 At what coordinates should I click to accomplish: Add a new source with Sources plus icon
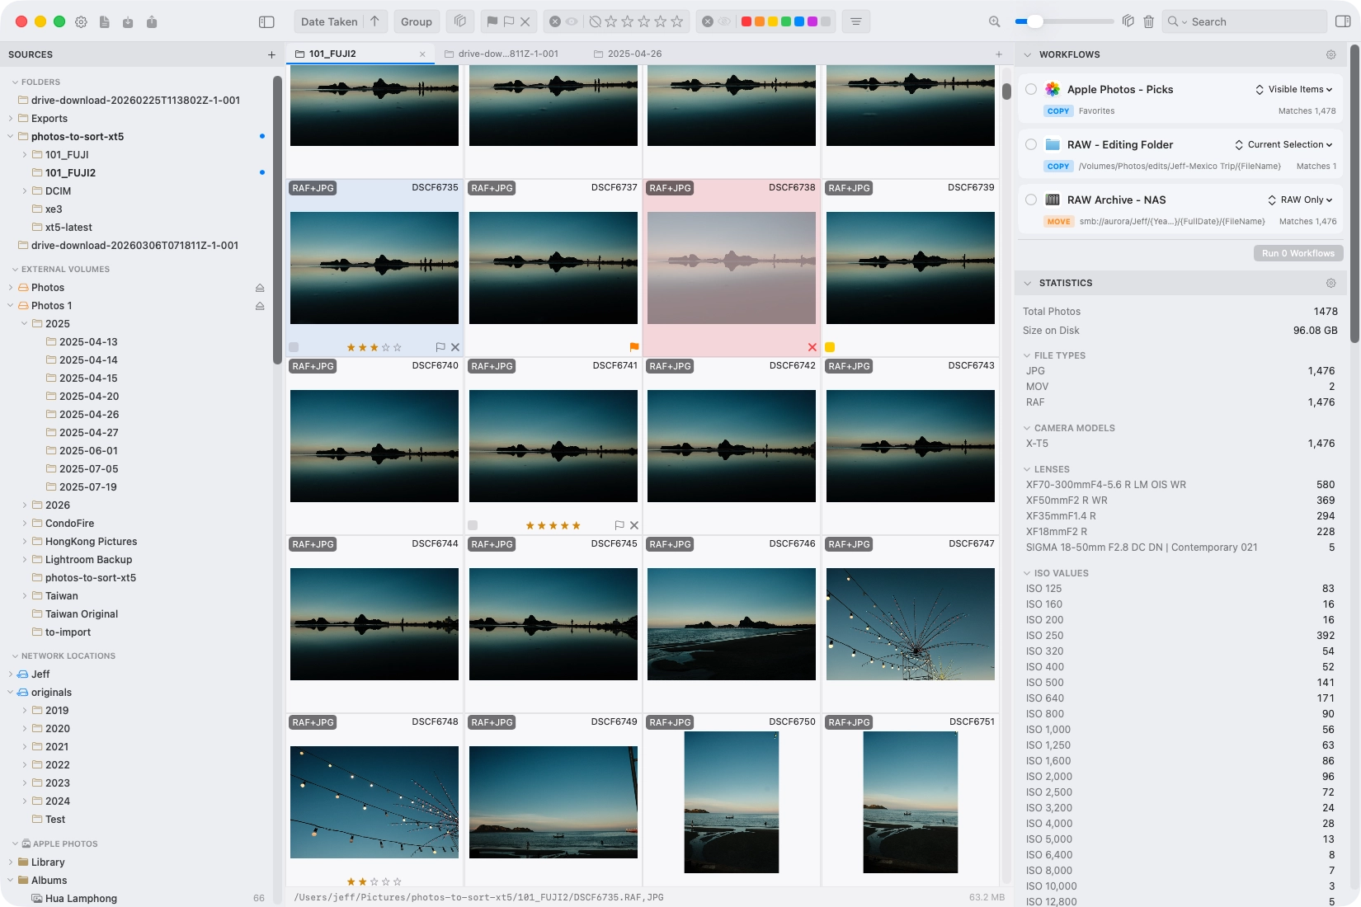point(271,54)
